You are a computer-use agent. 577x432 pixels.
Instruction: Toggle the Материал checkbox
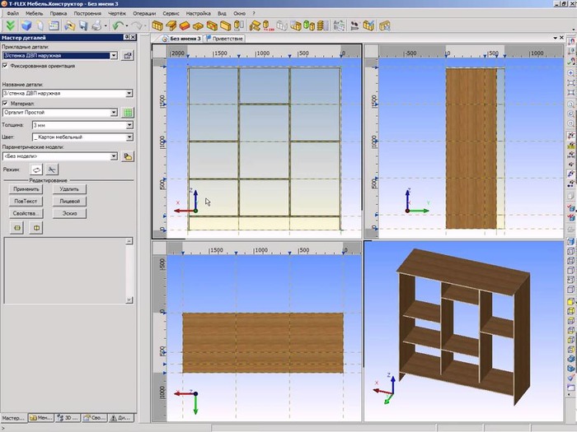coord(5,103)
